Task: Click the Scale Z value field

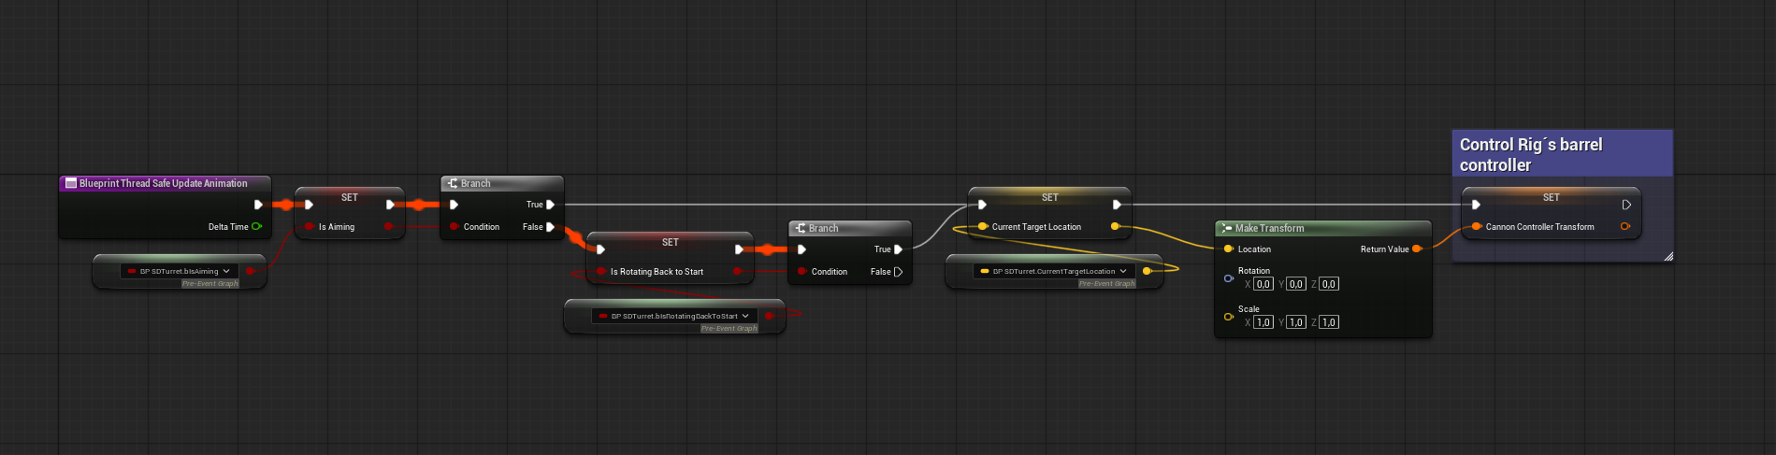Action: coord(1328,322)
